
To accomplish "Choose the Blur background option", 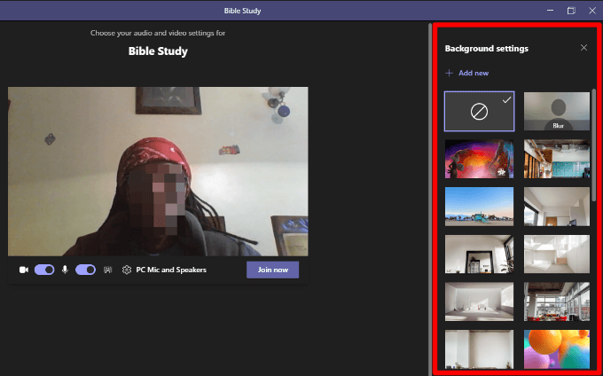I will [x=557, y=112].
